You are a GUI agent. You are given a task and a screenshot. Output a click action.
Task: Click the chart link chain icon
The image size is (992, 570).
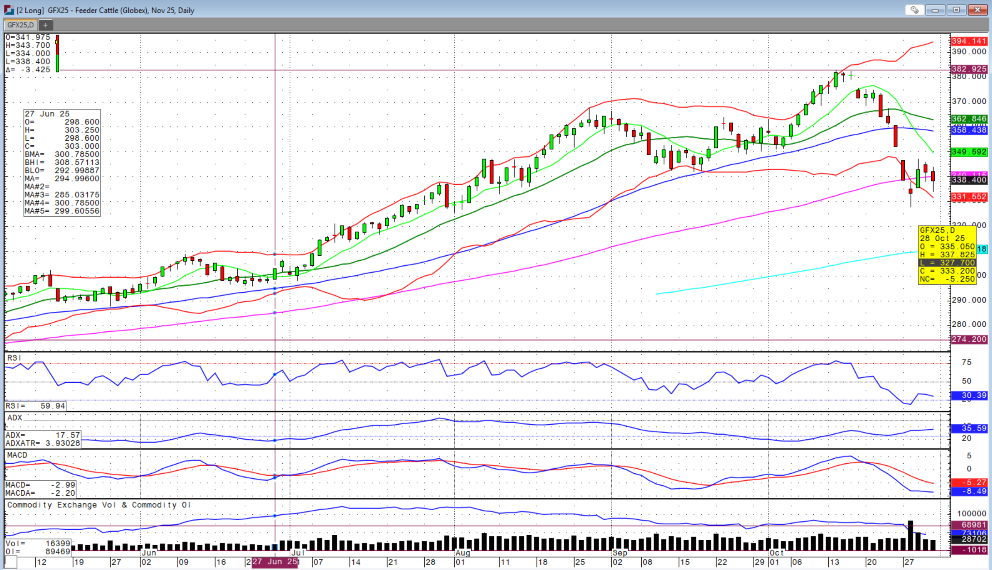tap(915, 10)
